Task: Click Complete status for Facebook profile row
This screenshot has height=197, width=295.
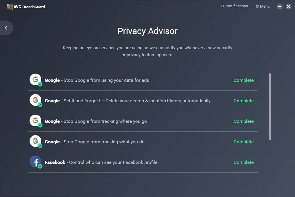Action: pyautogui.click(x=243, y=162)
